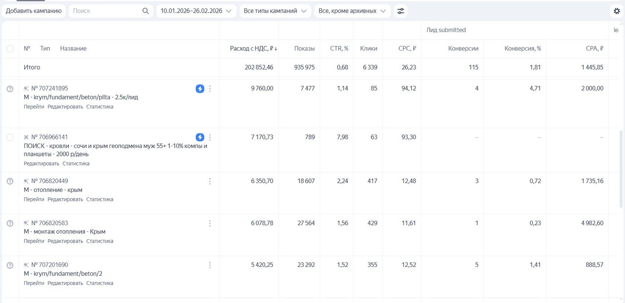Open 'Статистика' link for campaign 707241895
The height and width of the screenshot is (303, 625).
pos(100,107)
